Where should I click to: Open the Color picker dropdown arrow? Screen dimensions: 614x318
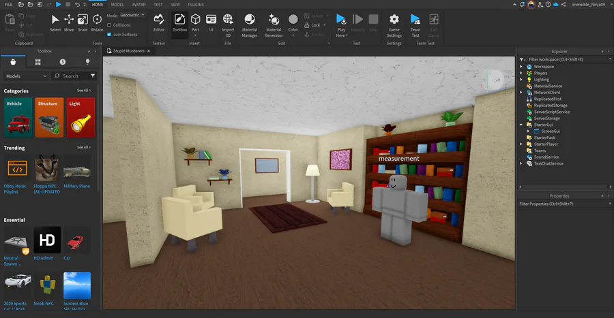pyautogui.click(x=293, y=35)
